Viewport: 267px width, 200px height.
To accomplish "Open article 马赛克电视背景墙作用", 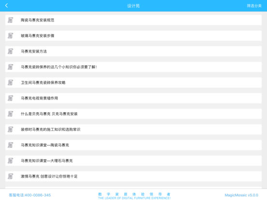I will click(133, 98).
